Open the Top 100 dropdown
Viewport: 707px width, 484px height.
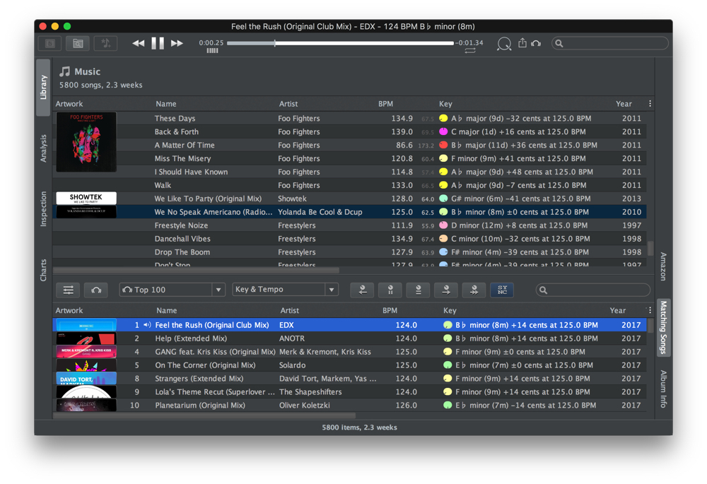173,290
